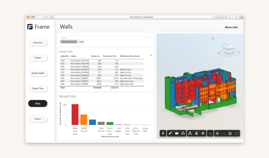
Task: Click the reset arrow icon in viewer toolbar
Action: [x=237, y=133]
